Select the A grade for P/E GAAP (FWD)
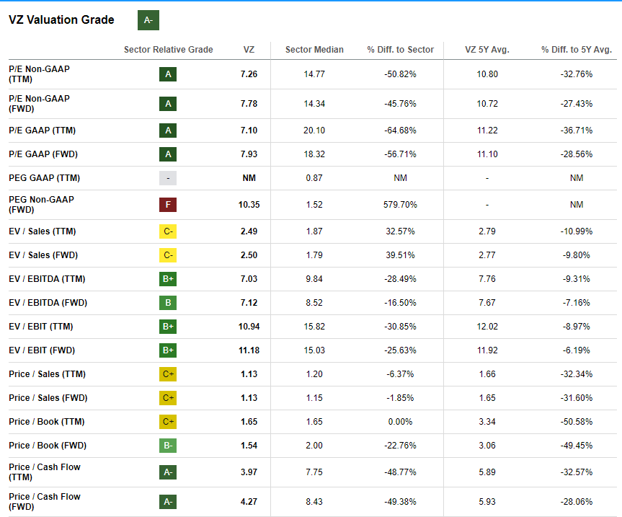The image size is (622, 517). 167,154
